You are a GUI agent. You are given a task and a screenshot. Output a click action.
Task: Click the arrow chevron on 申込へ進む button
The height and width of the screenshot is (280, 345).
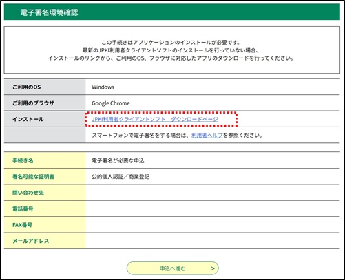213,268
